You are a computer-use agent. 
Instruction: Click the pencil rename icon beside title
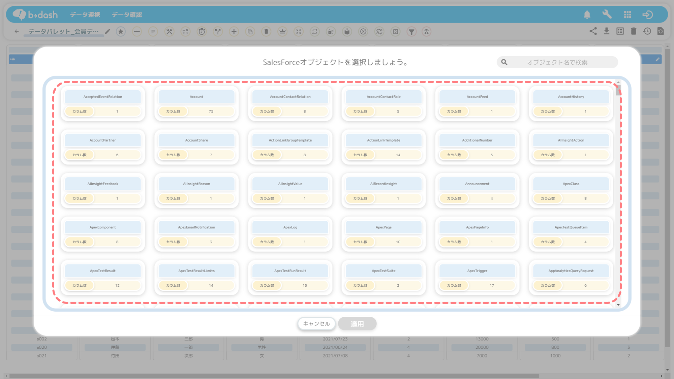point(108,31)
